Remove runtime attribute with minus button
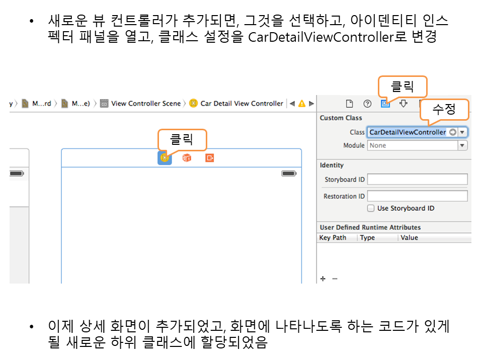 click(x=335, y=279)
